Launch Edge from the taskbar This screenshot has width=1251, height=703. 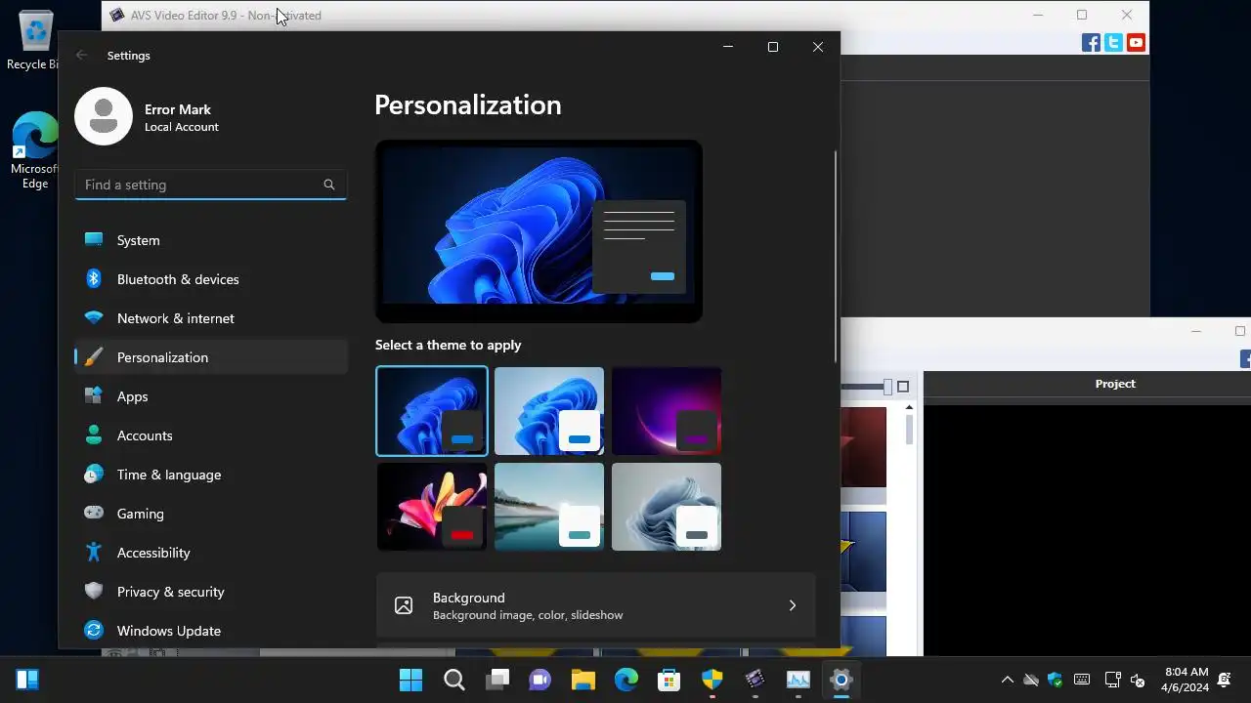click(x=626, y=680)
